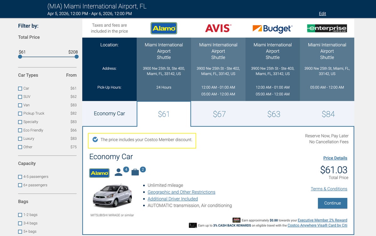Screen dimensions: 376x236
Task: Click the Continue button
Action: pos(332,203)
